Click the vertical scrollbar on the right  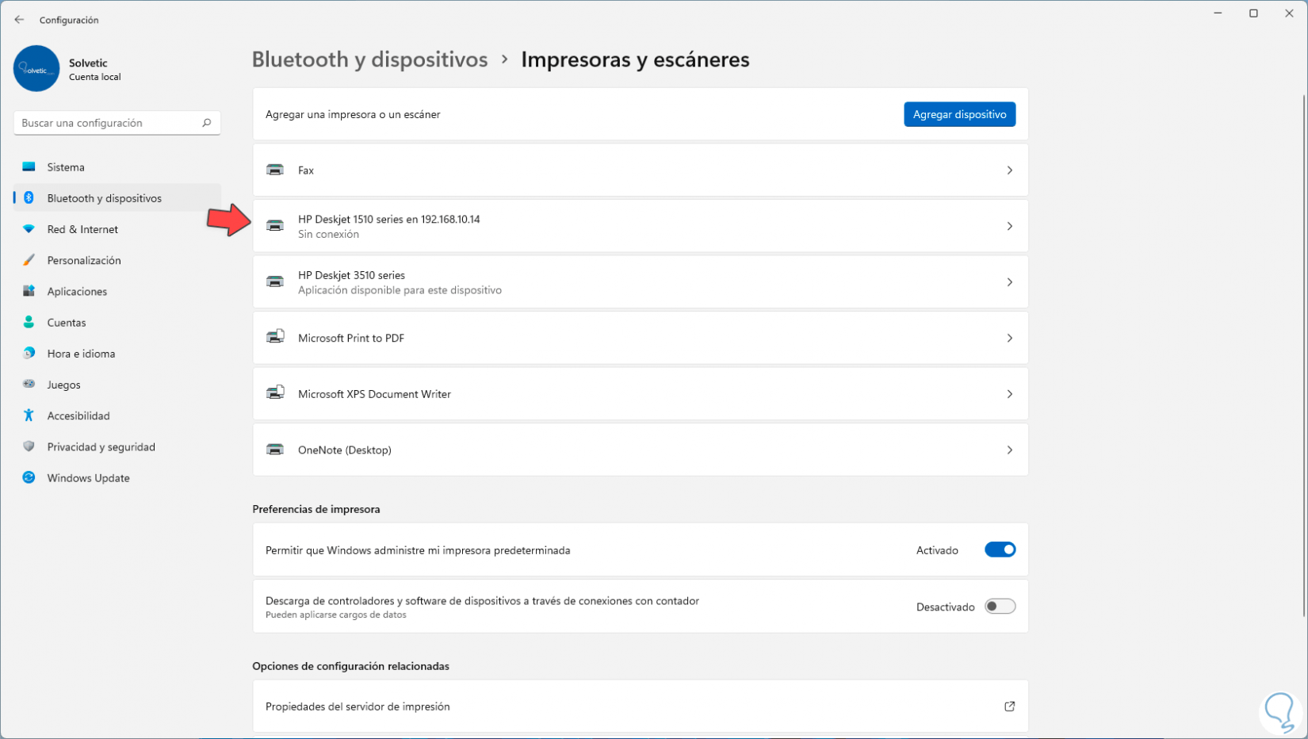click(1304, 357)
